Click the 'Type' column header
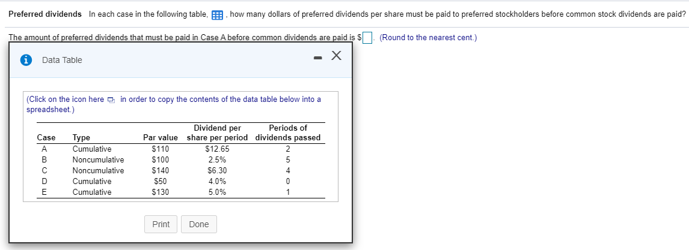Viewport: 689px width, 250px height. click(81, 138)
